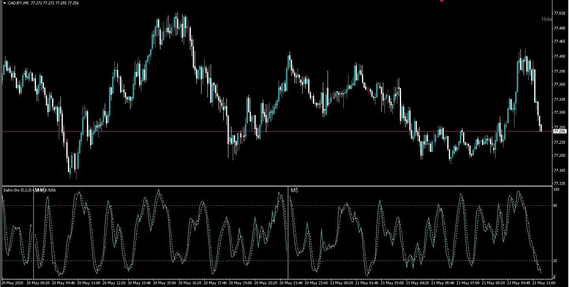
Task: Click the Hide label on the chart
Action: pyautogui.click(x=546, y=19)
